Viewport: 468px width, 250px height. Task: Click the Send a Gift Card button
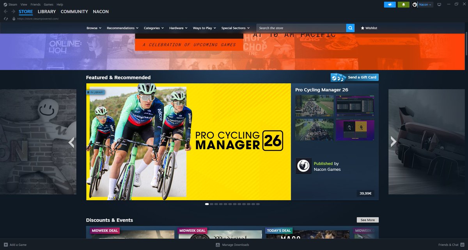pyautogui.click(x=355, y=77)
